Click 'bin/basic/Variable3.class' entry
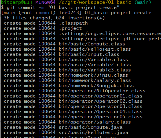 95,70
